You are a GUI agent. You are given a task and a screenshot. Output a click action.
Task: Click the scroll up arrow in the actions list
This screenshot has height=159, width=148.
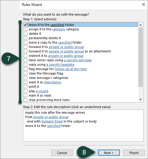141,25
